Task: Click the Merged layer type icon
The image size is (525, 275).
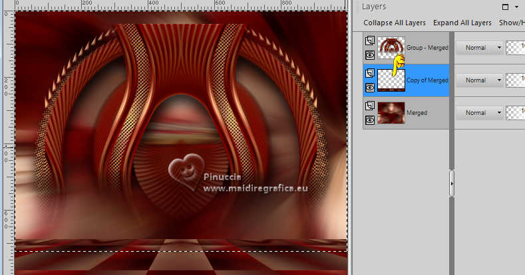Action: pos(370,106)
